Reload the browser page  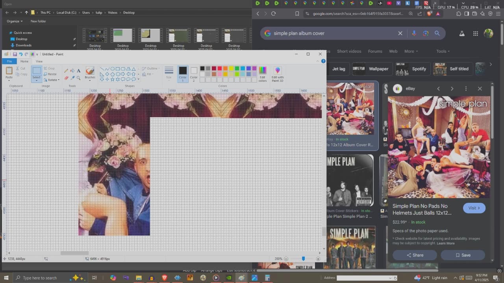(x=273, y=13)
